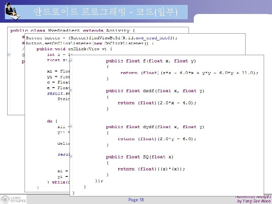Collapse the dxdf method fold marker
272x204 pixels.
tap(71, 90)
